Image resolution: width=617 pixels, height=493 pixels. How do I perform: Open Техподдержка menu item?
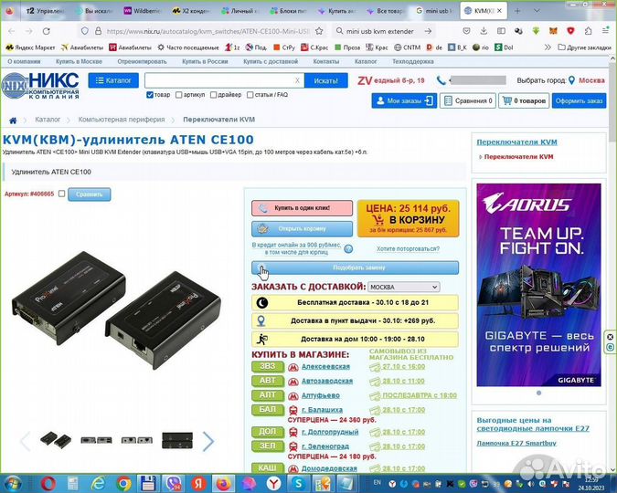click(x=413, y=62)
